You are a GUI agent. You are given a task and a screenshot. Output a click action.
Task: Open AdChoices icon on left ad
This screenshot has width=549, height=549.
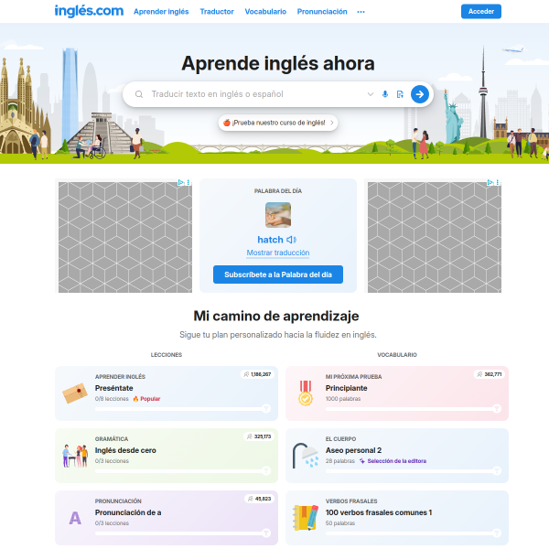click(x=180, y=182)
